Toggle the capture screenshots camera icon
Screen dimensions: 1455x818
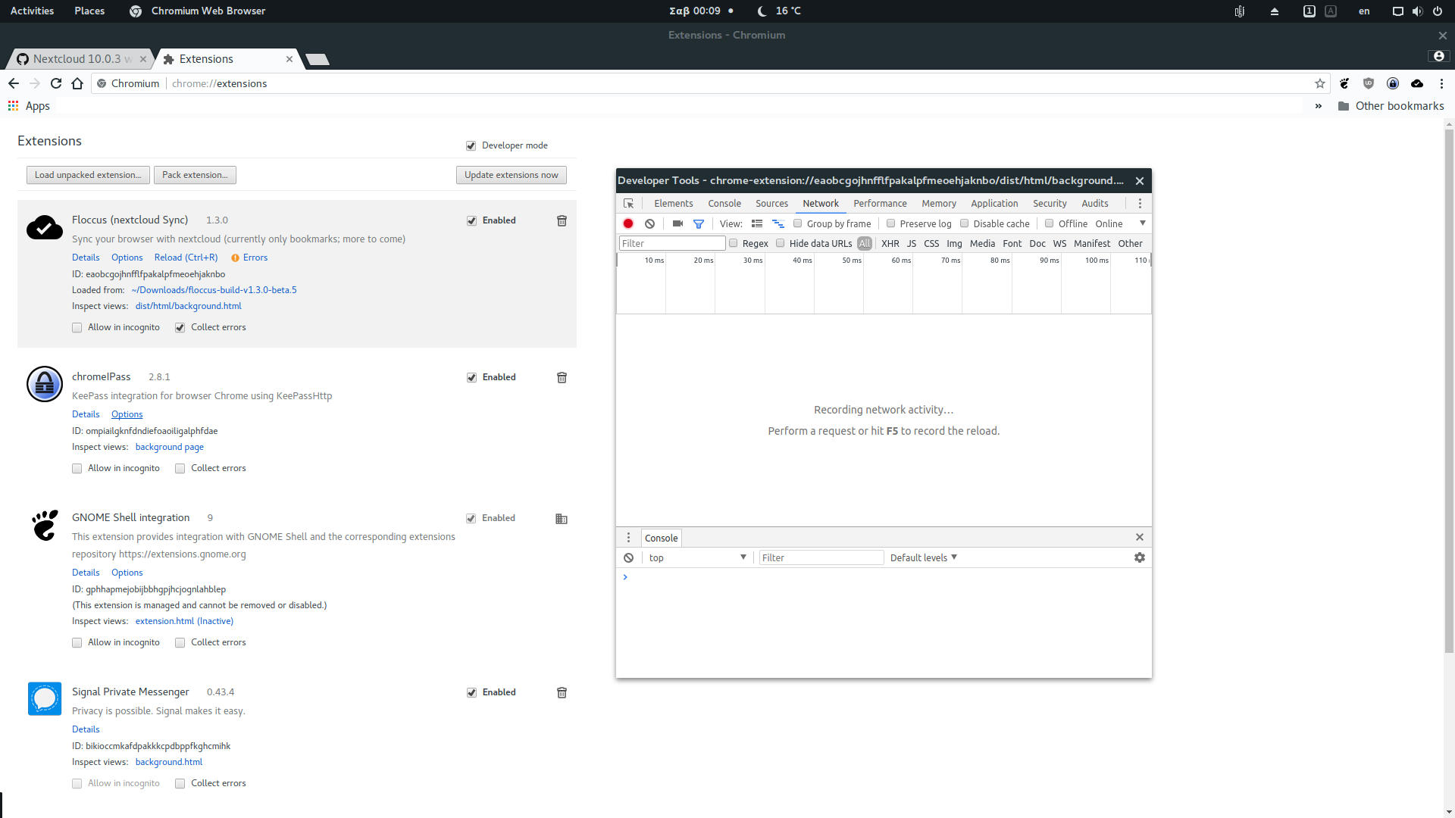pyautogui.click(x=677, y=223)
